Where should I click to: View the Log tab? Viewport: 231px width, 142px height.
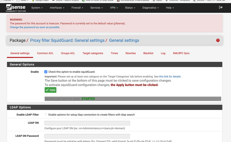tap(163, 53)
